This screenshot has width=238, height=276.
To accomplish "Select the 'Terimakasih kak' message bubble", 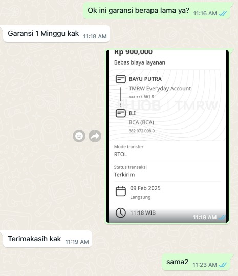I will point(48,239).
